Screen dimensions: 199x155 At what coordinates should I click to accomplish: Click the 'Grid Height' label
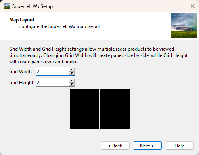tap(21, 83)
